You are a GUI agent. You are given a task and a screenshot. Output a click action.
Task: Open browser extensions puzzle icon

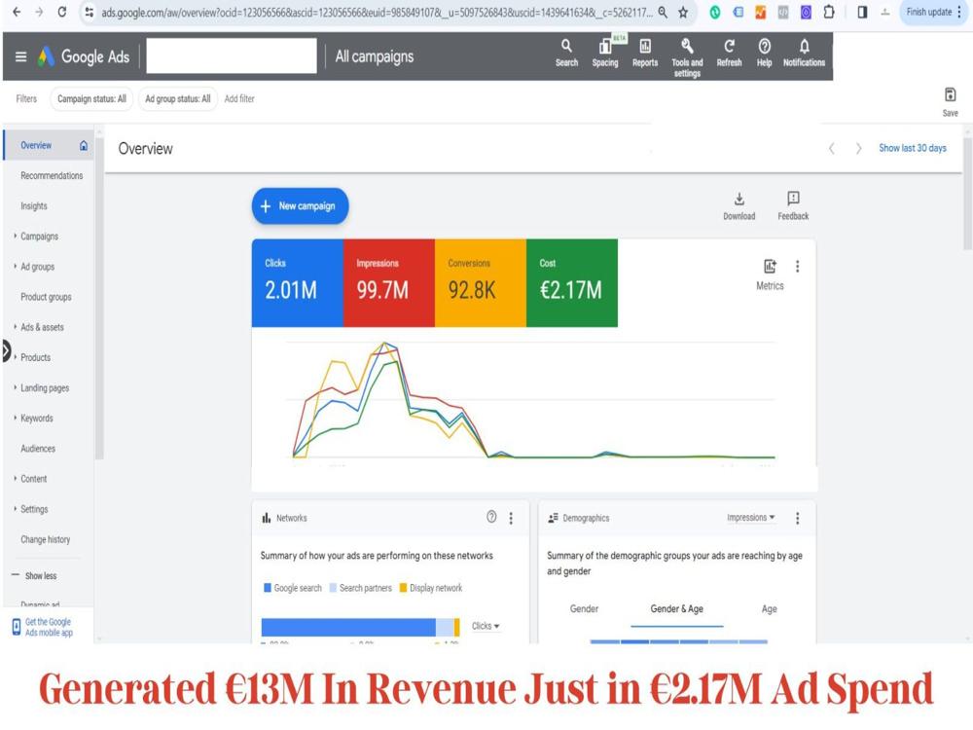828,12
